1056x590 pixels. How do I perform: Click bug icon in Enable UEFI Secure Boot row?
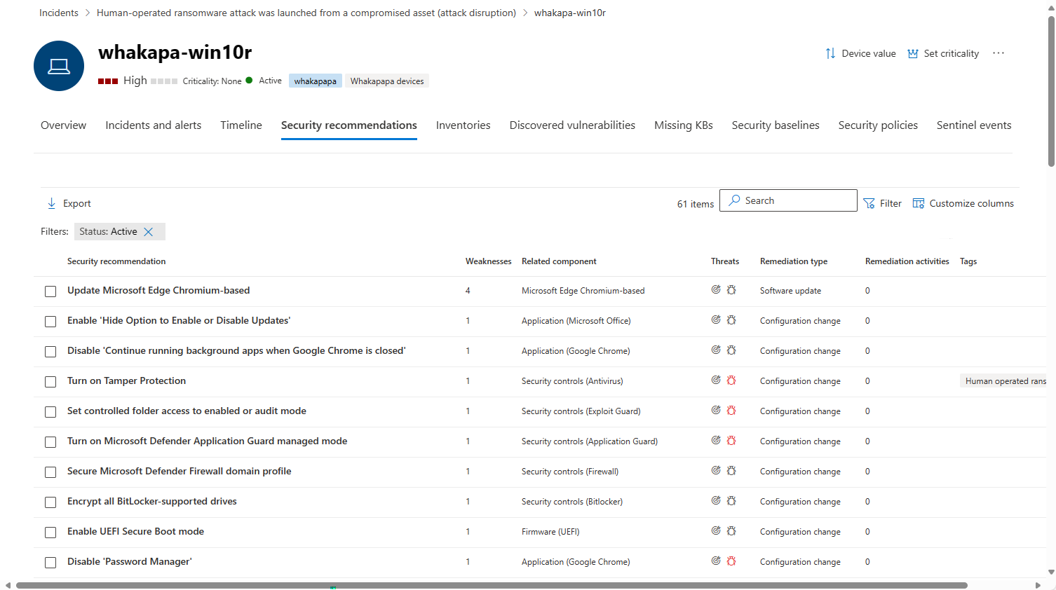[731, 530]
